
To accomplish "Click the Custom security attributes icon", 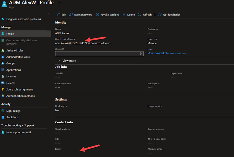I will [3, 40].
